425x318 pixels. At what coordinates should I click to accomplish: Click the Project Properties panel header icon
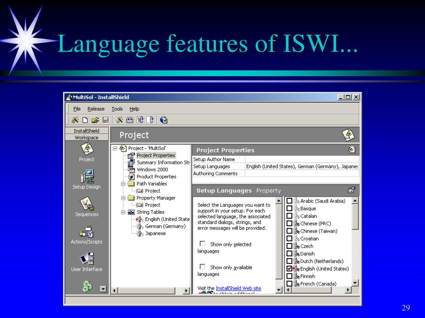click(352, 150)
